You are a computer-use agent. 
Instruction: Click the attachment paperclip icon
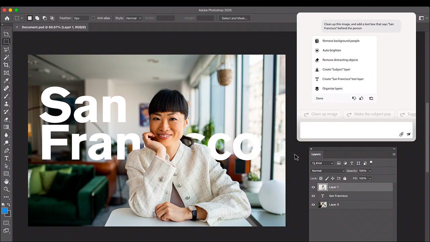401,134
